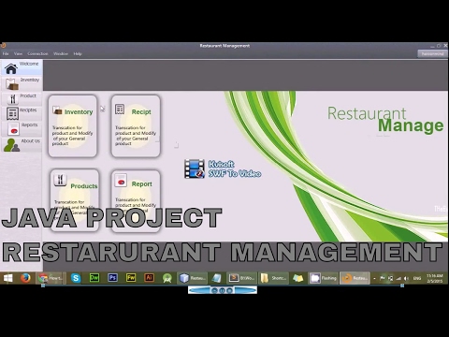Screen dimensions: 449x337
Task: Launch Dreamweaver from the taskbar
Action: pos(94,278)
